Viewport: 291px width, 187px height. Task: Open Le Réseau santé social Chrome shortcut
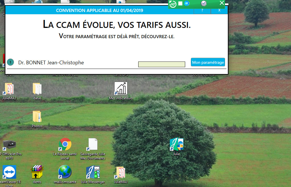click(x=65, y=145)
